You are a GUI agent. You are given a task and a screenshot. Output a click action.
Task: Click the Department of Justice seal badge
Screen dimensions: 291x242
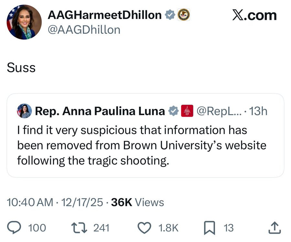point(184,15)
